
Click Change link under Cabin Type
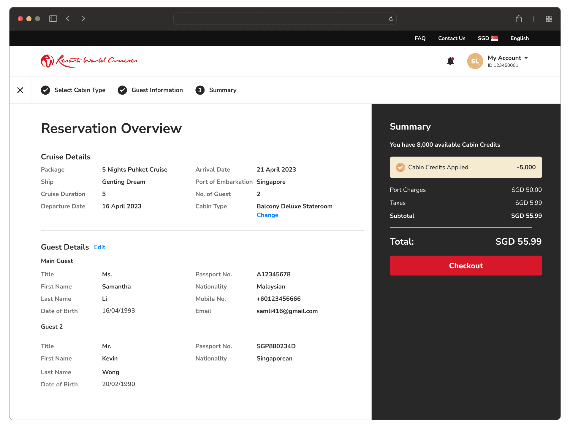[x=267, y=215]
